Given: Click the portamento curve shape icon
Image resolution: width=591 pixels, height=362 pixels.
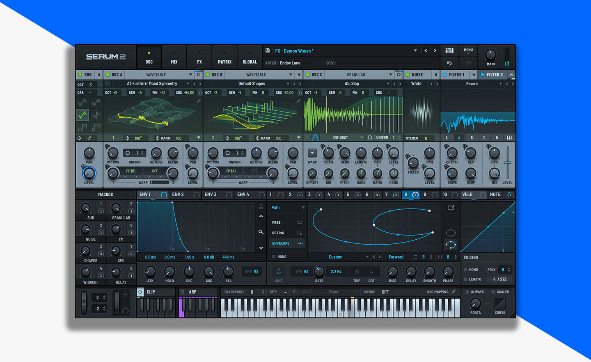Looking at the screenshot, I should click(500, 304).
